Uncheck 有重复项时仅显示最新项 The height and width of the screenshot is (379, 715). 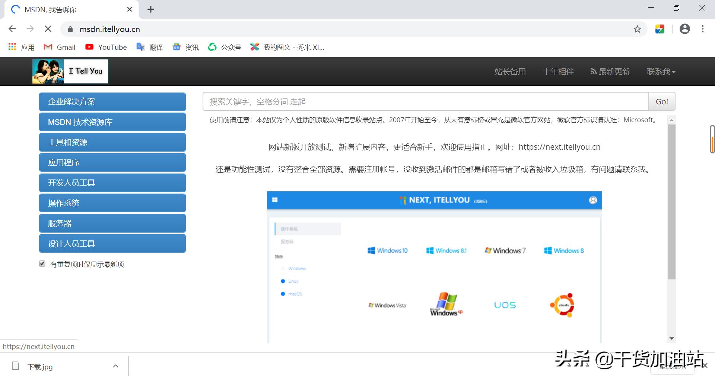42,264
